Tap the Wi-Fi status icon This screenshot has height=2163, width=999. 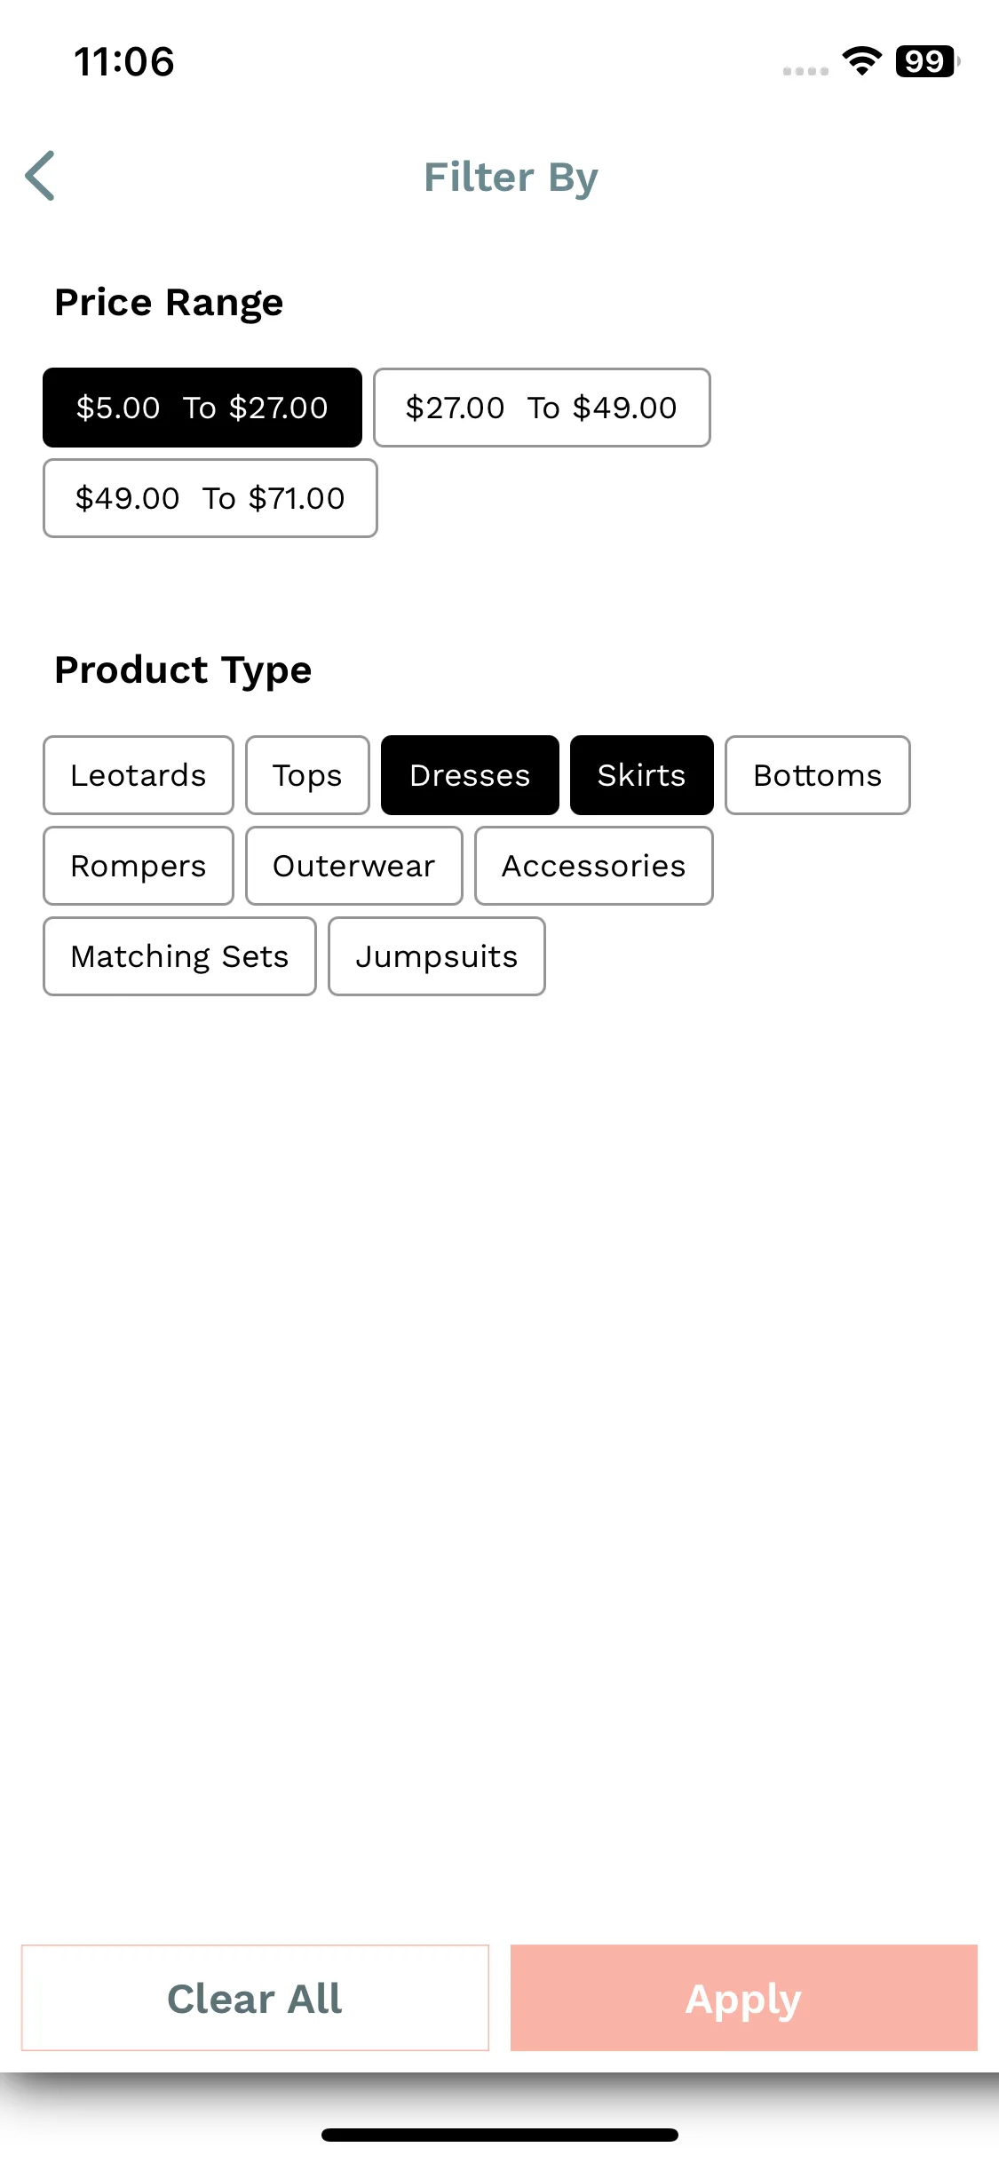(x=861, y=61)
